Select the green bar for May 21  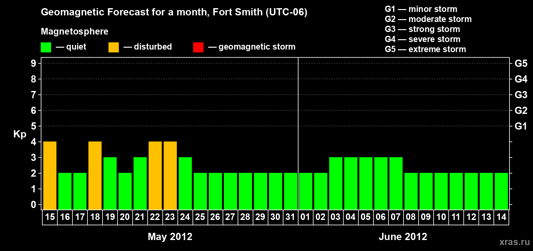tap(140, 184)
